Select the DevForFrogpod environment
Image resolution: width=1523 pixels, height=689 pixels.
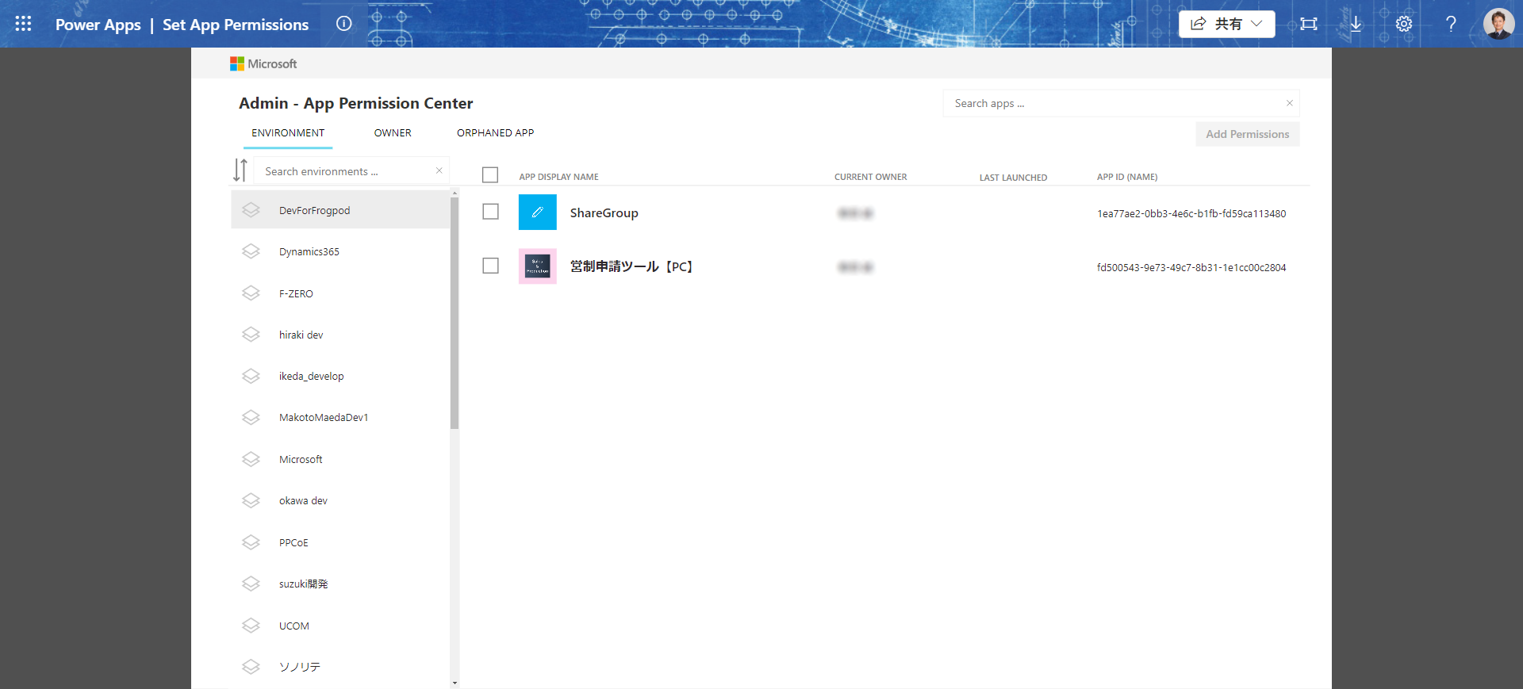[341, 209]
